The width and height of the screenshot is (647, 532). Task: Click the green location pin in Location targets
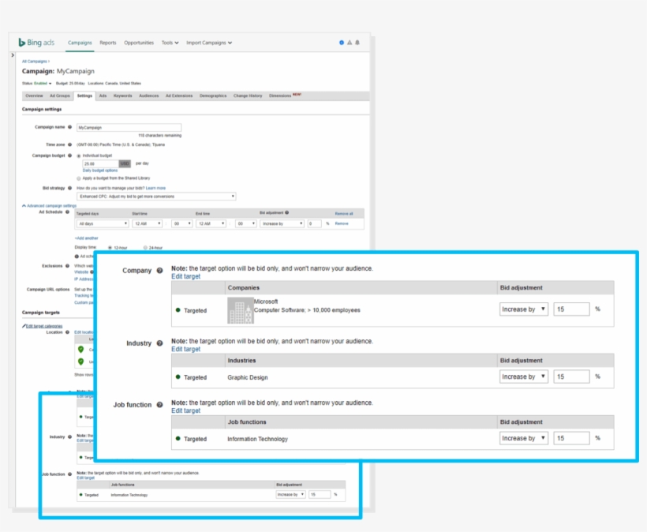click(x=80, y=350)
